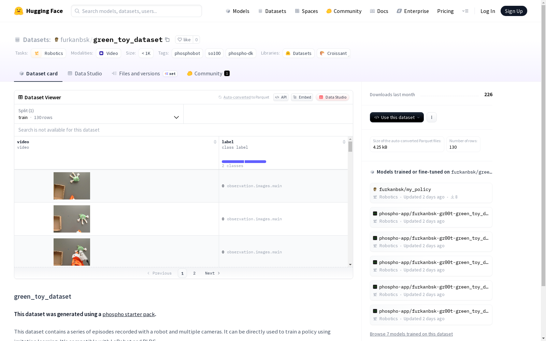Screen dimensions: 546x341
Task: Switch to the Dataset card tab
Action: coord(38,74)
